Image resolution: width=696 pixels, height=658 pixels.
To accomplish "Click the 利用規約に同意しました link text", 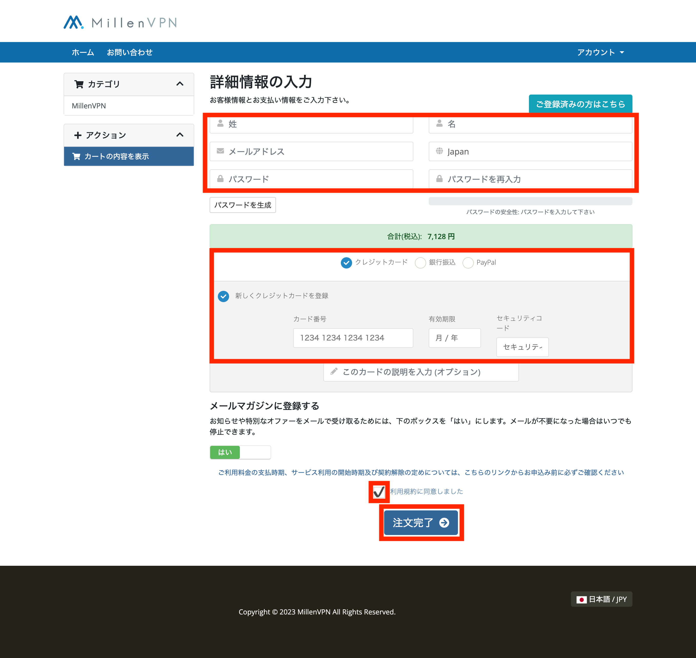I will click(x=427, y=491).
